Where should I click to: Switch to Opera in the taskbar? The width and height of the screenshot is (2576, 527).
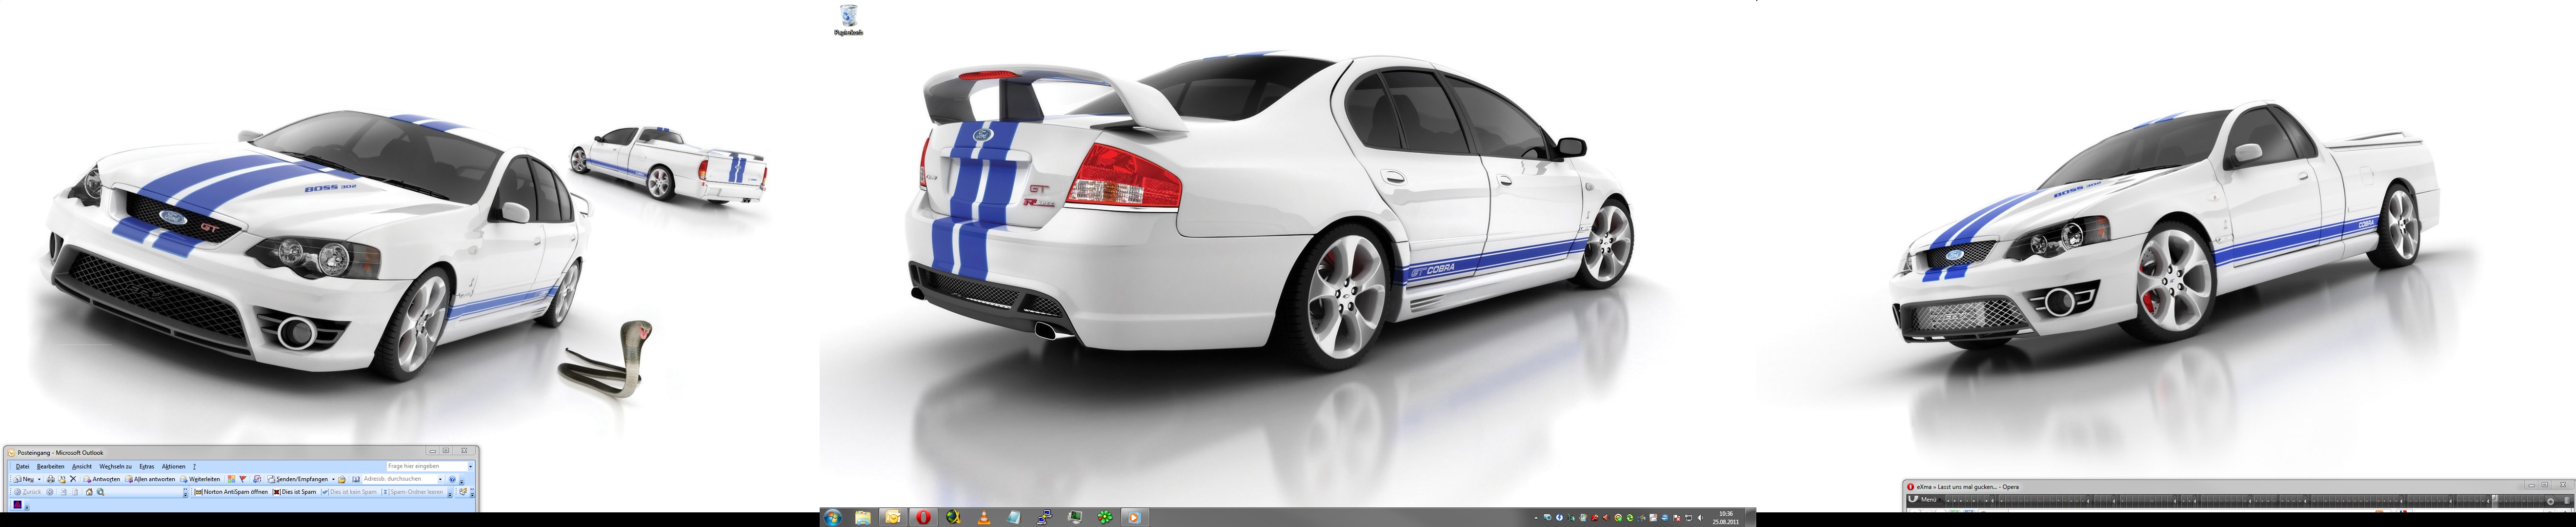pos(924,518)
